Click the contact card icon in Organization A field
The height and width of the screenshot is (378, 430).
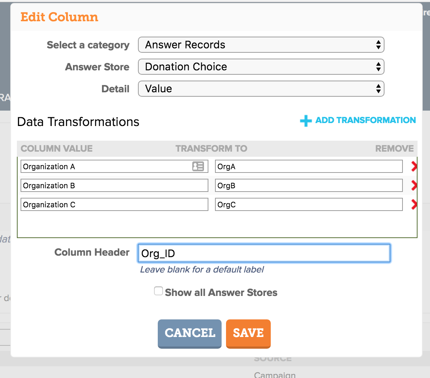tap(198, 166)
